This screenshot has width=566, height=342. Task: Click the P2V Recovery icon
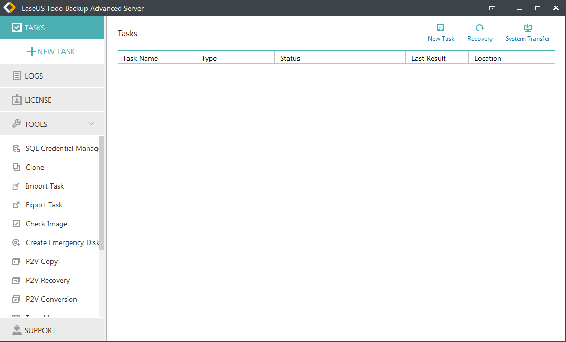point(16,280)
